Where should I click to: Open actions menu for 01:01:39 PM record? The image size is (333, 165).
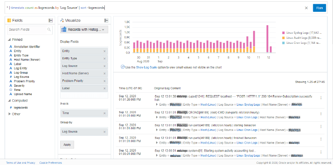tap(321, 98)
